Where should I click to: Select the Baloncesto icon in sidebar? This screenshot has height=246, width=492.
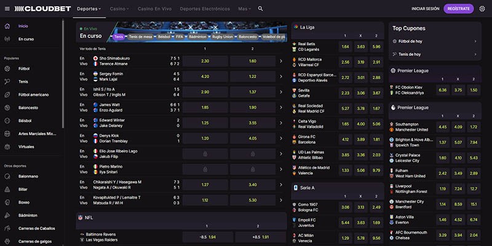[7, 108]
